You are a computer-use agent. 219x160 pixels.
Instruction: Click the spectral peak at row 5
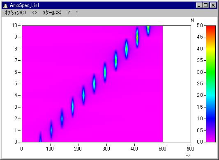pyautogui.click(x=94, y=84)
